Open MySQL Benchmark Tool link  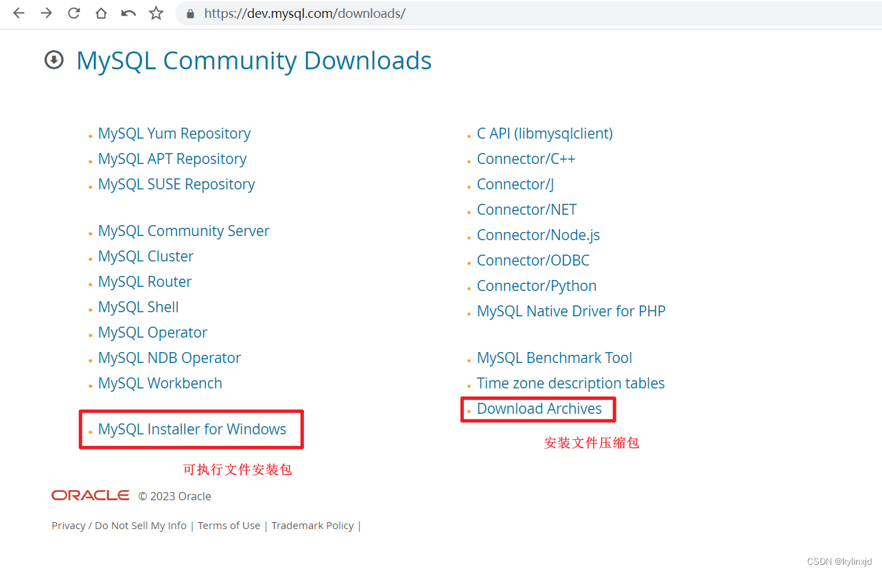tap(555, 358)
